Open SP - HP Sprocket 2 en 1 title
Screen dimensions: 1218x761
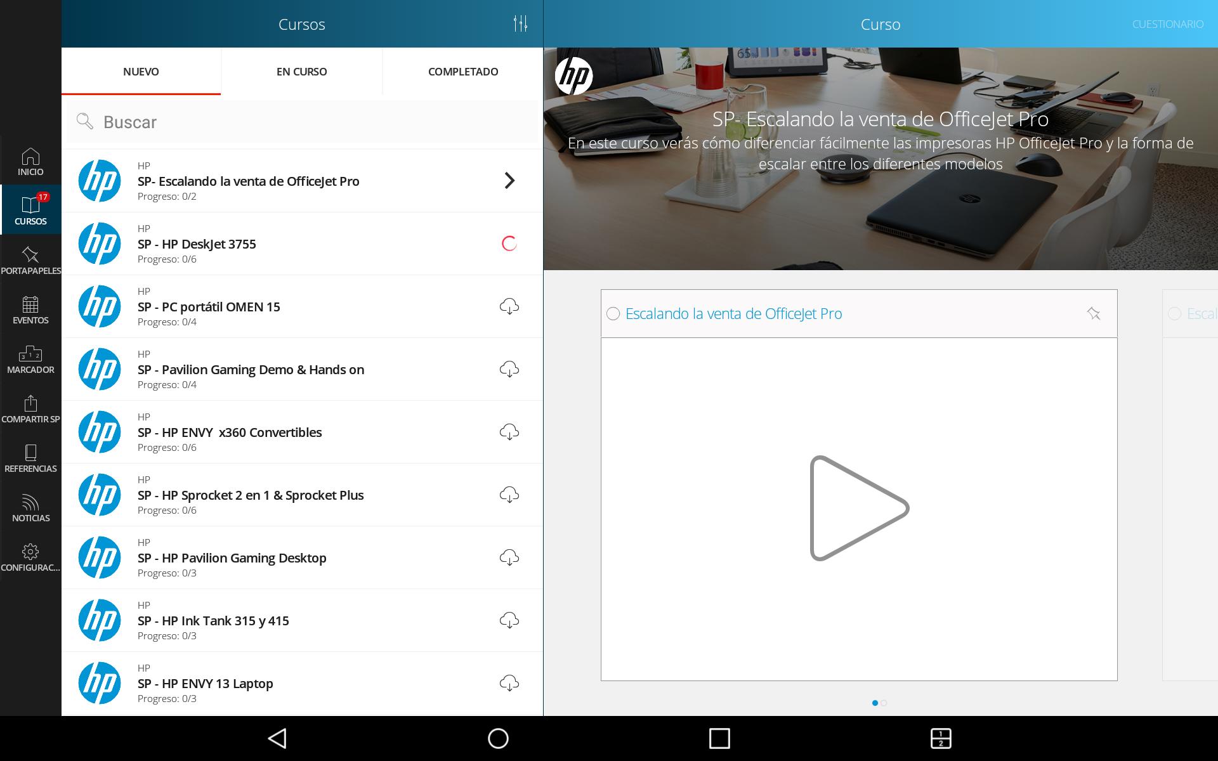251,495
